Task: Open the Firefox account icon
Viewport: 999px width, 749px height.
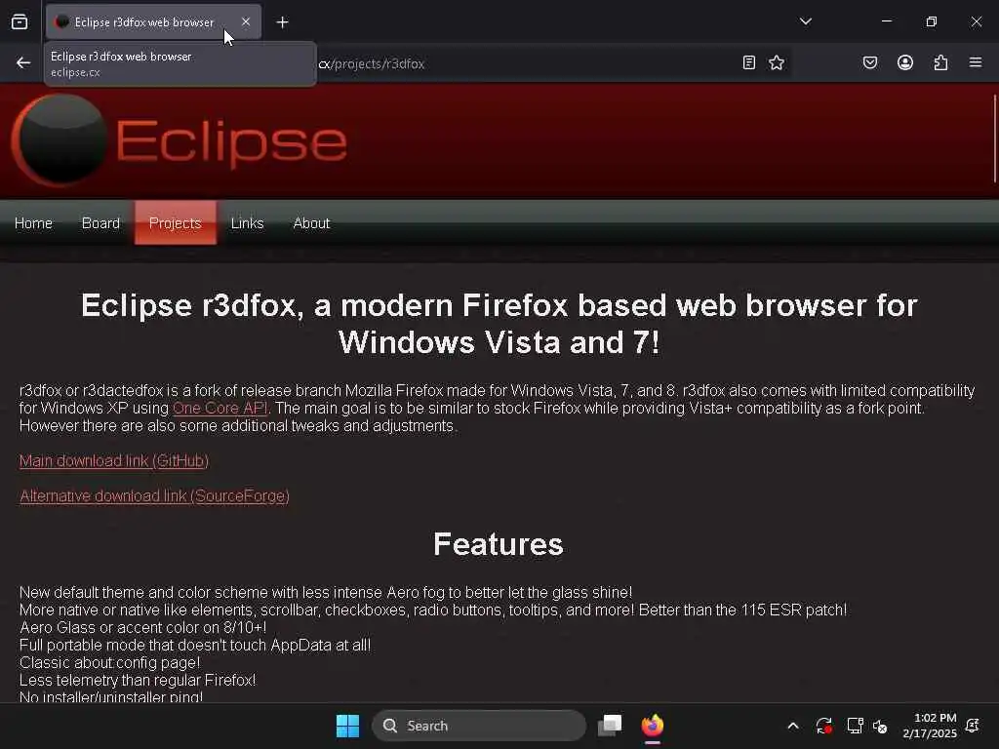Action: pos(905,62)
